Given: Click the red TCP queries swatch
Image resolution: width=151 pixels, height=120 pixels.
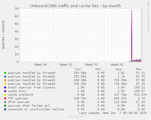Looking at the screenshot, I should tap(5, 98).
